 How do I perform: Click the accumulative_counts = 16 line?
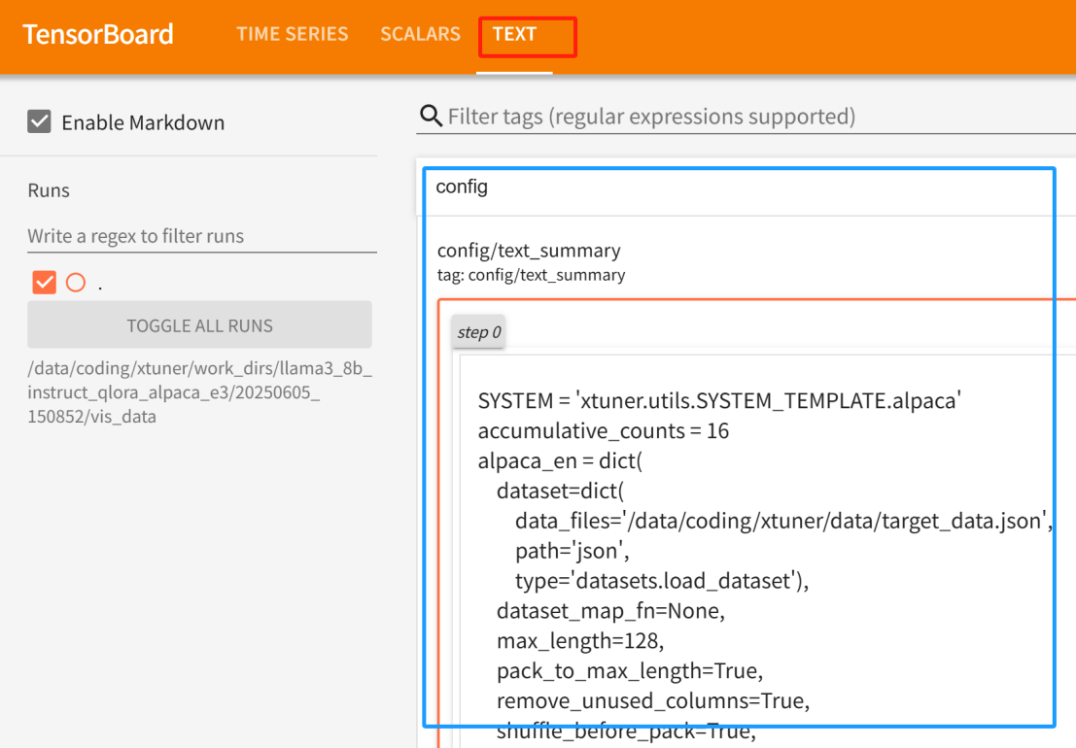(604, 430)
